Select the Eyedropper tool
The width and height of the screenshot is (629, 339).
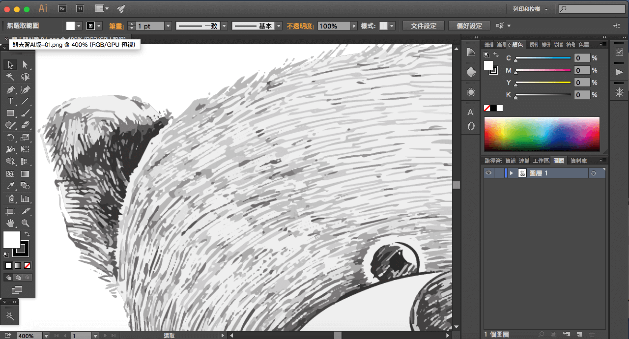coord(10,186)
